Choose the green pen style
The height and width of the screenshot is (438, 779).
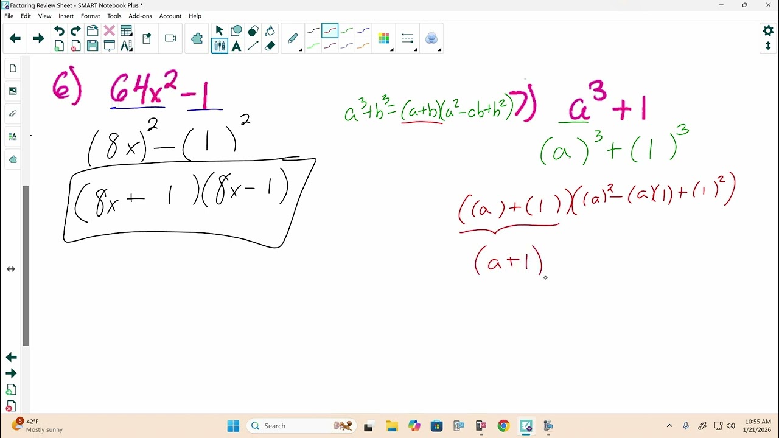pyautogui.click(x=347, y=30)
